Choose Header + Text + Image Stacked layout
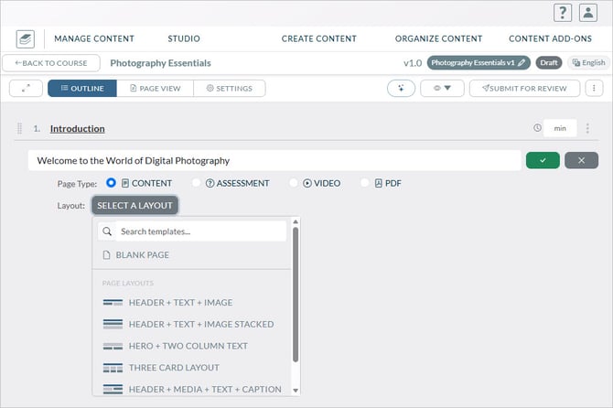The image size is (613, 408). coord(191,324)
